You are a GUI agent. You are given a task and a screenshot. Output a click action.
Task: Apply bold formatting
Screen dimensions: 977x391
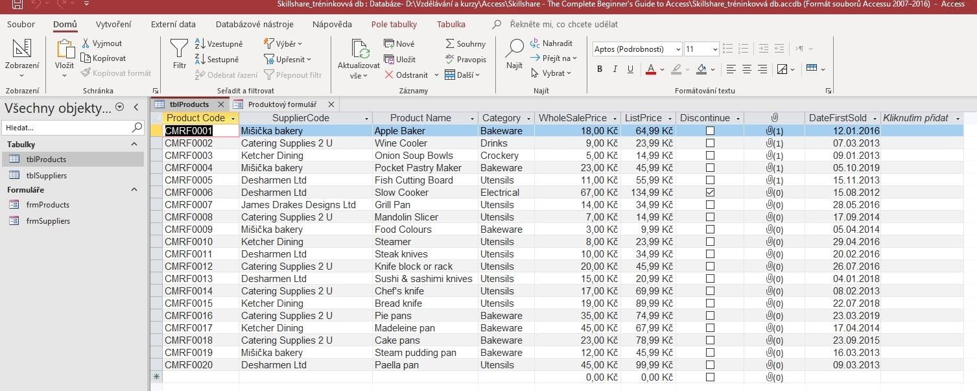pos(600,69)
